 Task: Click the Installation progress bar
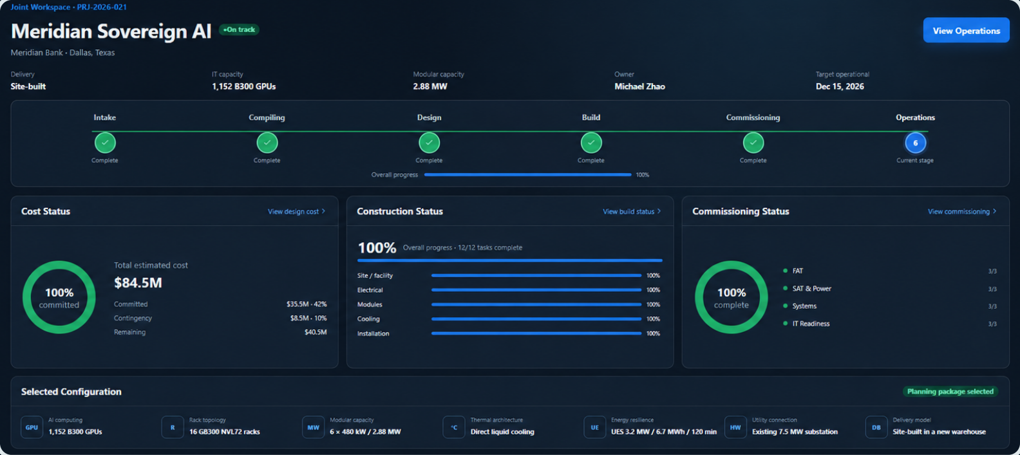point(536,333)
